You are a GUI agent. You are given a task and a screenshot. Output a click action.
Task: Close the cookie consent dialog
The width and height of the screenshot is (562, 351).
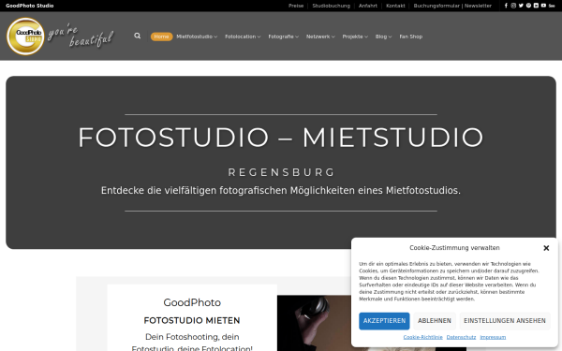click(546, 248)
